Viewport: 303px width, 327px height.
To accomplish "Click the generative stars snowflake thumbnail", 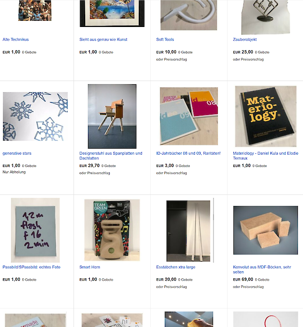I will coord(35,116).
